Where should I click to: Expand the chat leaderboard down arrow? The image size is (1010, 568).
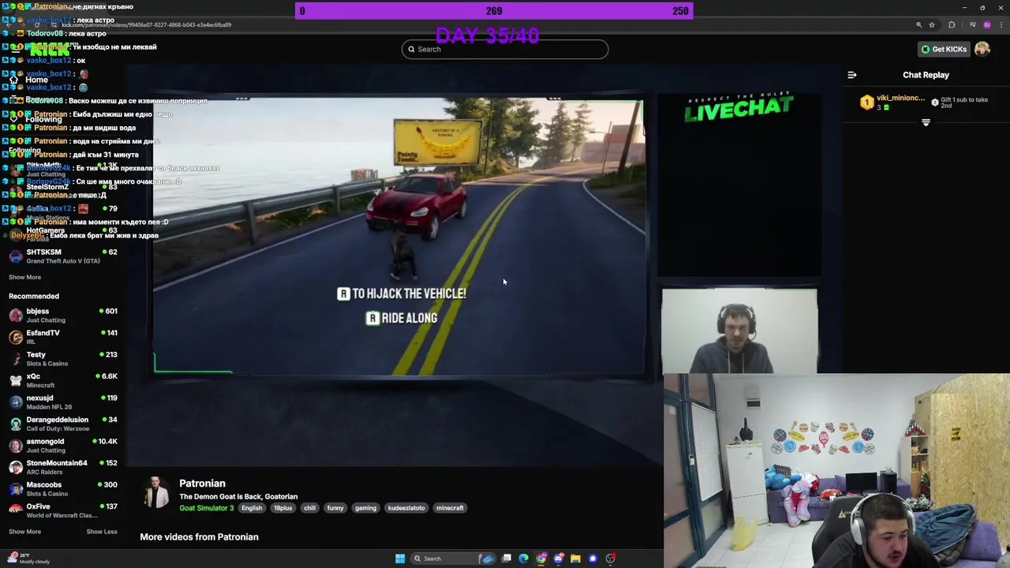pos(926,122)
